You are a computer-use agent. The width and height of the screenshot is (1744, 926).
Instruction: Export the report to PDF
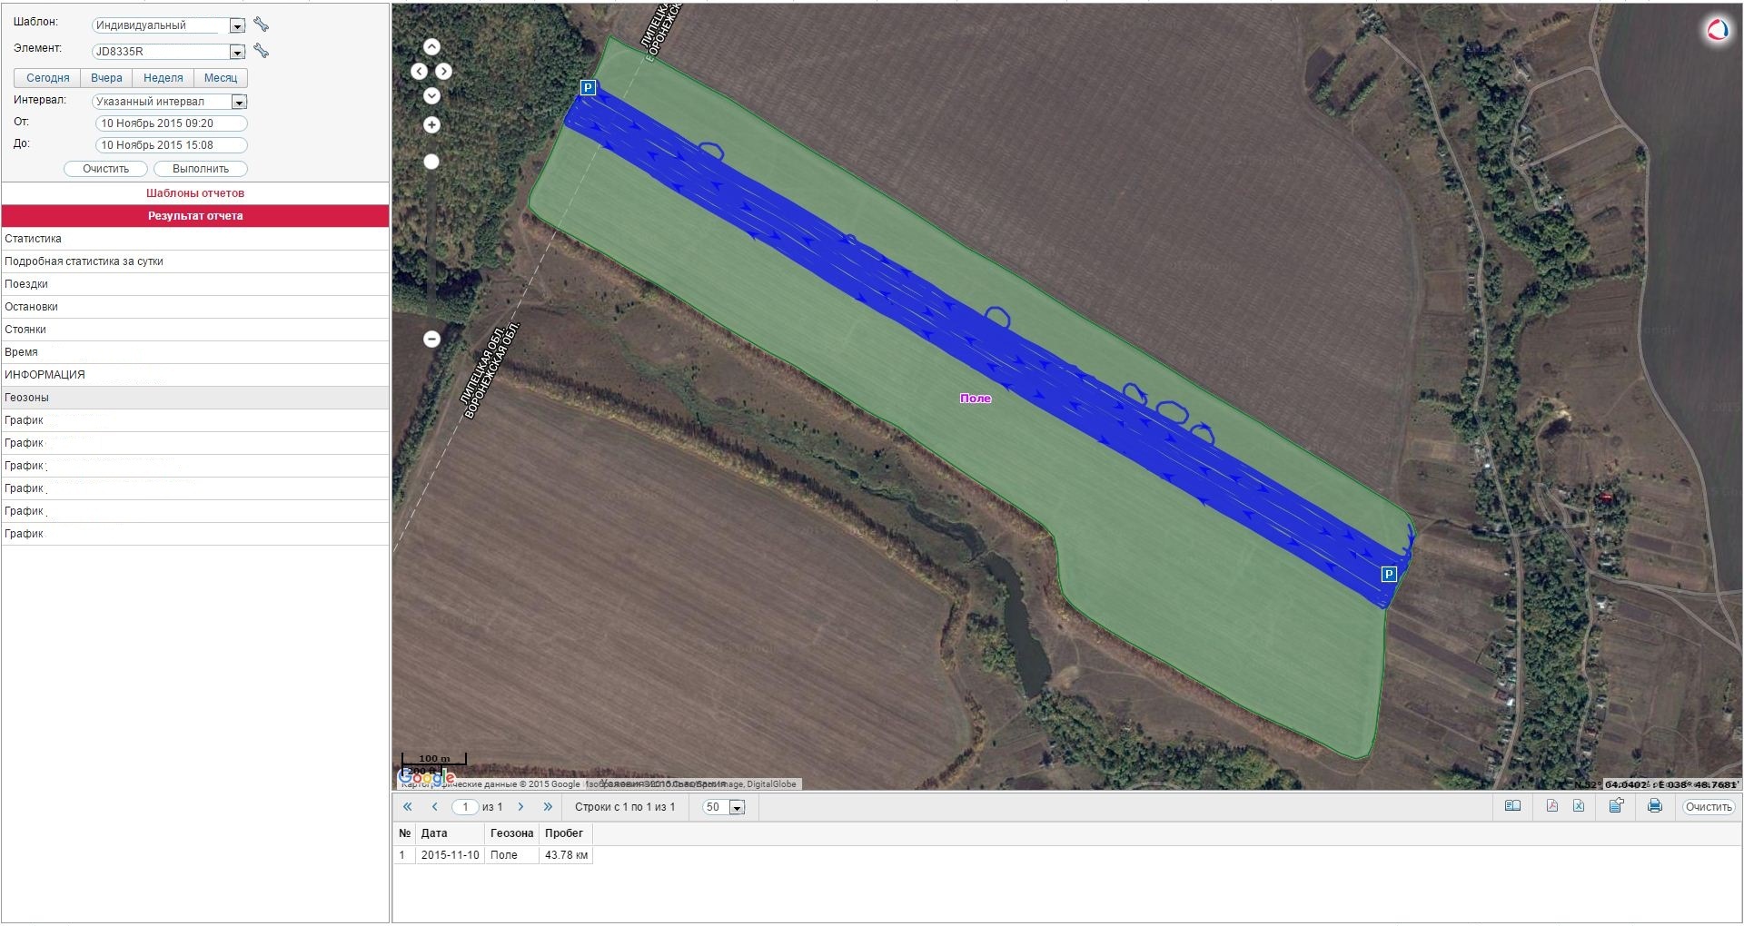(x=1551, y=806)
